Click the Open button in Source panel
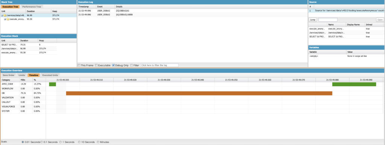Image resolution: width=385 pixels, height=145 pixels. [x=380, y=20]
